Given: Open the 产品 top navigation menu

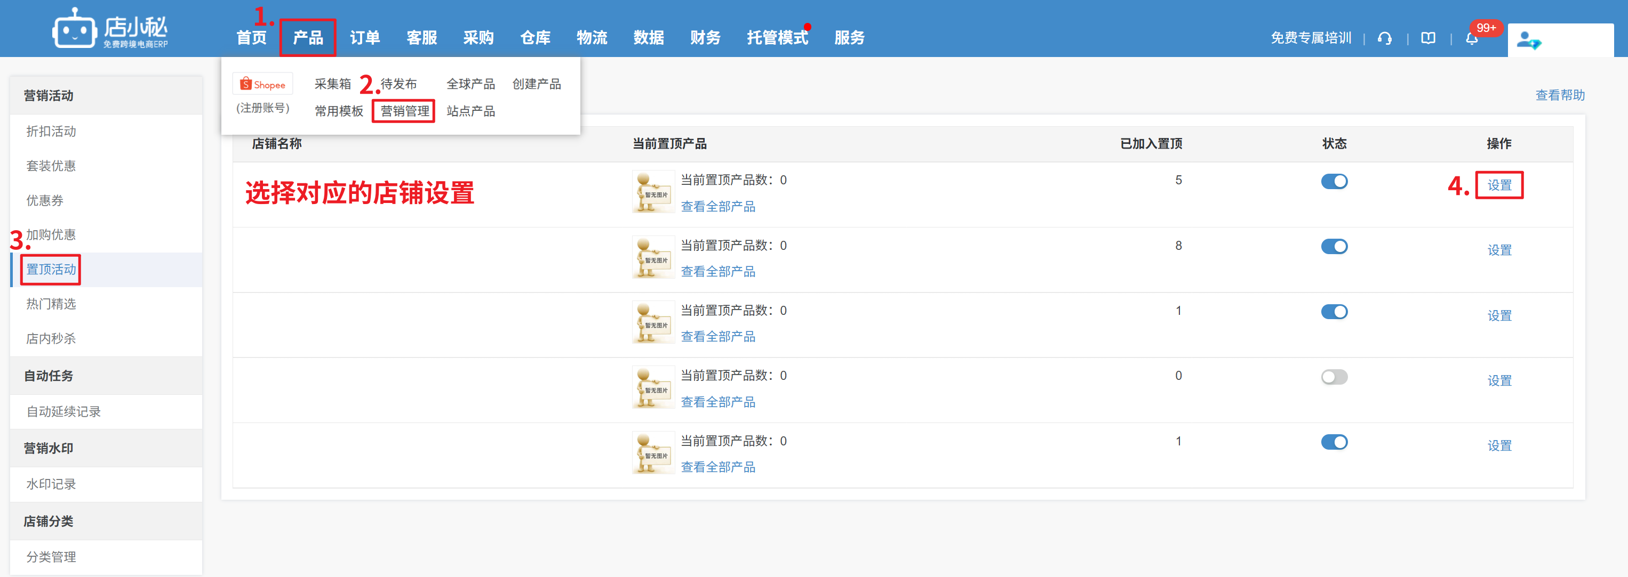Looking at the screenshot, I should [x=308, y=38].
